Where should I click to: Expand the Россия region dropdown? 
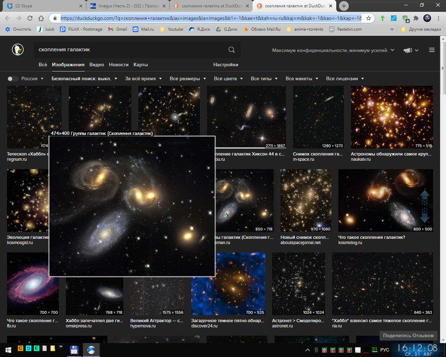tap(33, 79)
